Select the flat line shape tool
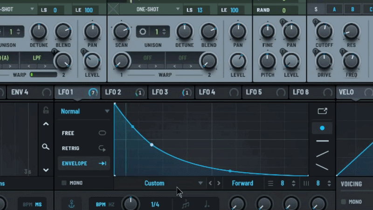Screen dimensions: 373x210 (322, 140)
